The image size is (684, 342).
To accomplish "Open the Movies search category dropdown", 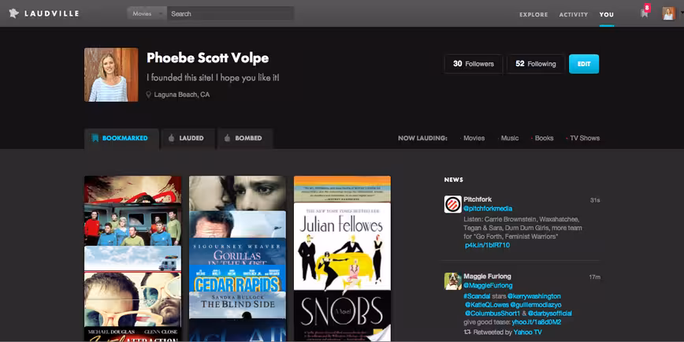I will click(x=147, y=13).
